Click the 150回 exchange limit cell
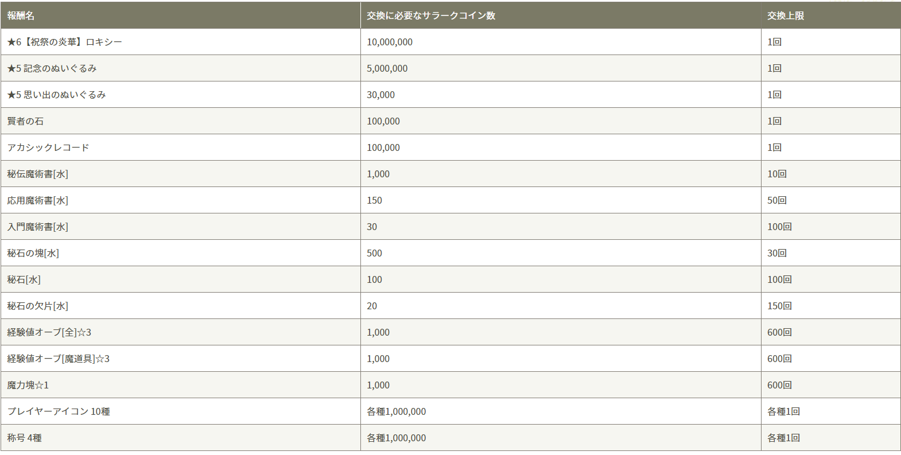The image size is (901, 455). click(779, 306)
